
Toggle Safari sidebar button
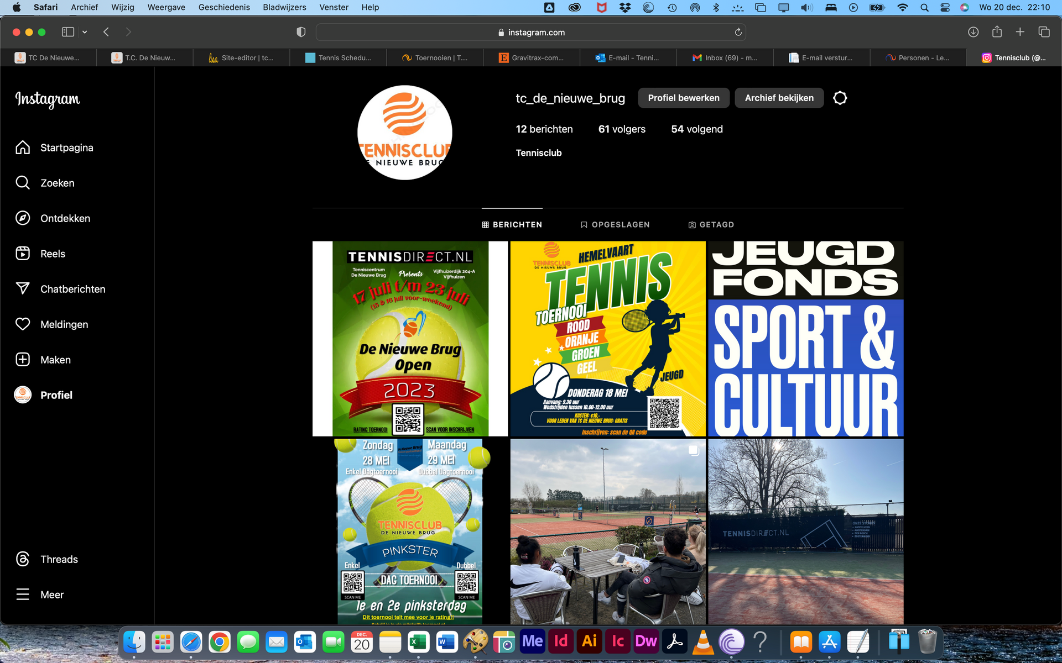pos(68,32)
